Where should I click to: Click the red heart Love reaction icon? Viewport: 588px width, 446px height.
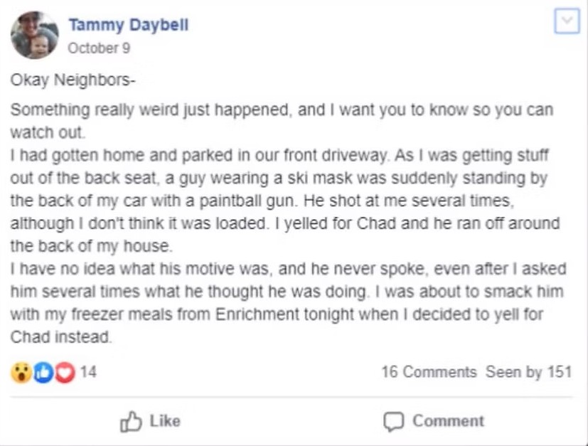click(64, 373)
